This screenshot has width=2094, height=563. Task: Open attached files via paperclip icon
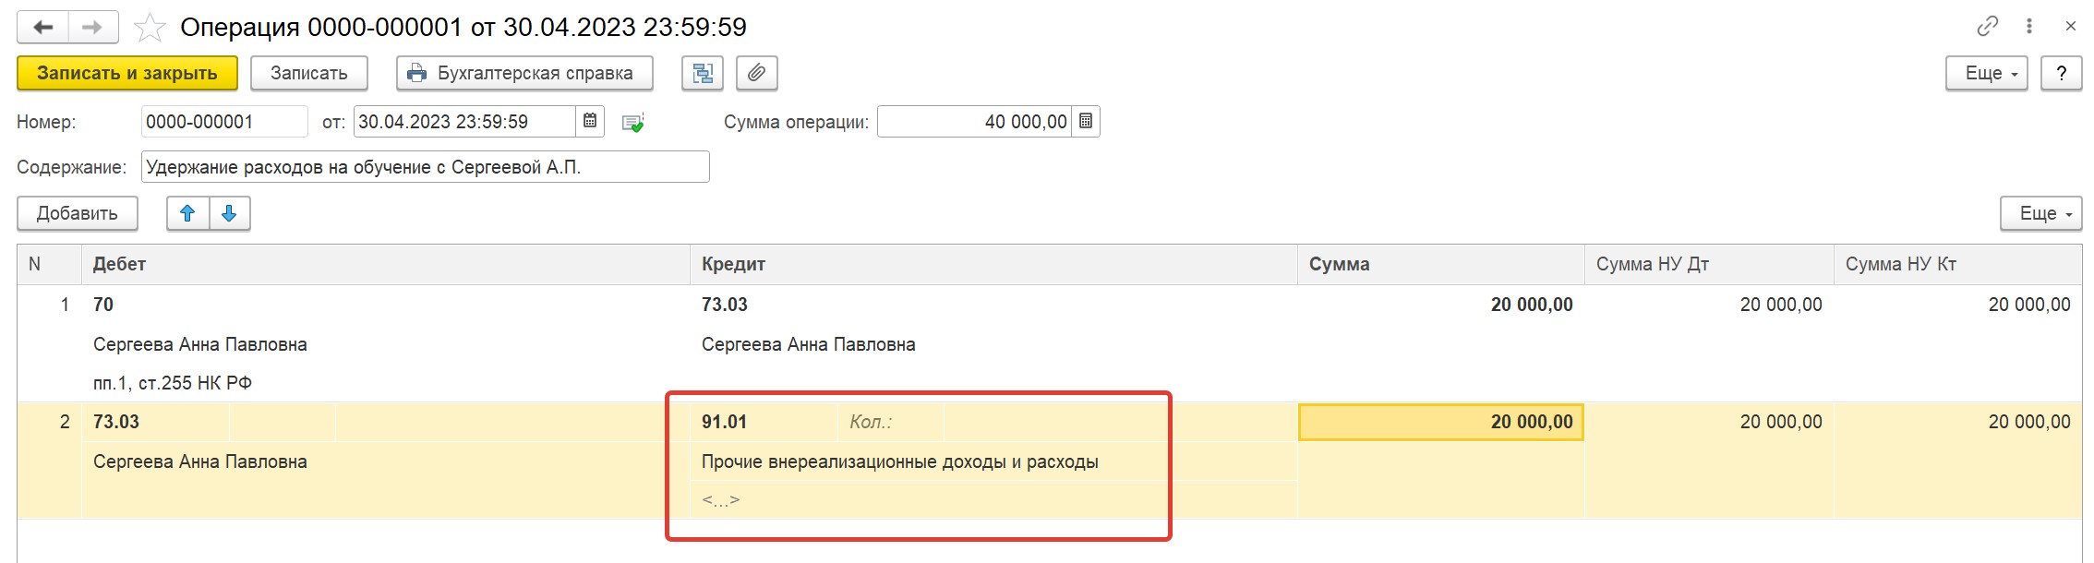(x=757, y=73)
